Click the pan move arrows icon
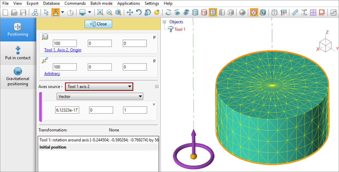This screenshot has width=339, height=172. point(130,12)
